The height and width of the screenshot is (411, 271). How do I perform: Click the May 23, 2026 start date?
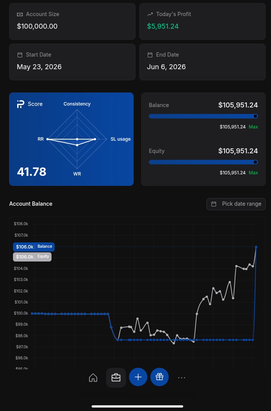39,67
